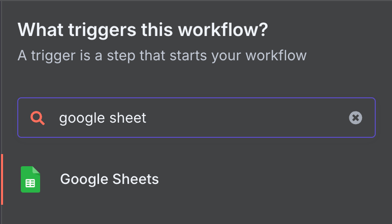
Task: Click the green Google Sheets app icon
Action: click(x=30, y=179)
